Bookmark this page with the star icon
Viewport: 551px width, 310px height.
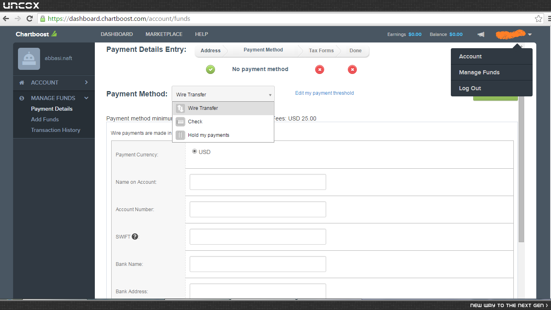(x=539, y=18)
